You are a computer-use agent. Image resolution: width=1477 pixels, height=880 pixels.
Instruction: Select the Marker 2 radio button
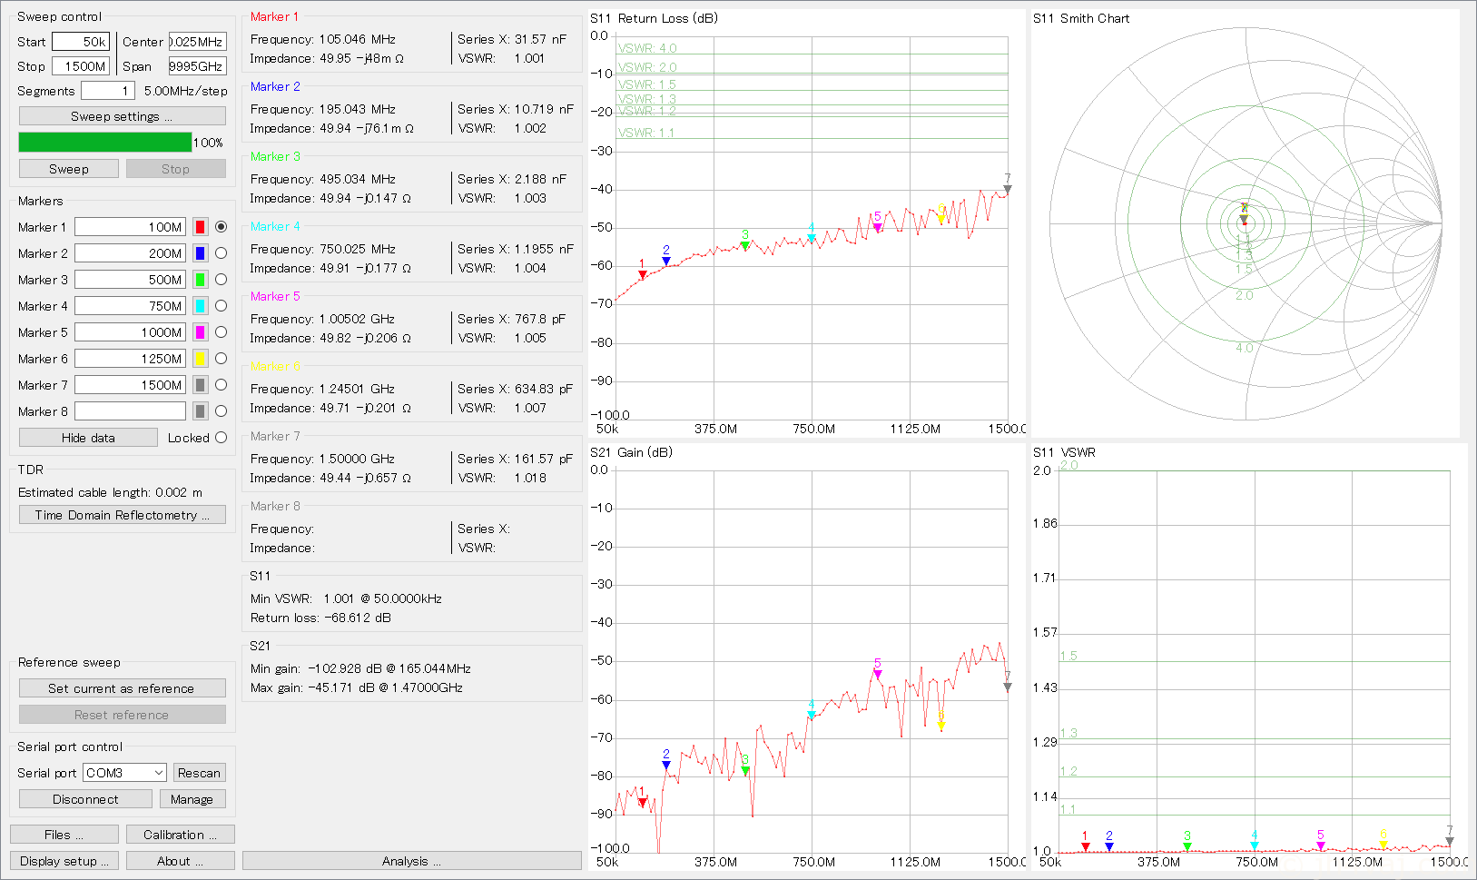pyautogui.click(x=221, y=253)
